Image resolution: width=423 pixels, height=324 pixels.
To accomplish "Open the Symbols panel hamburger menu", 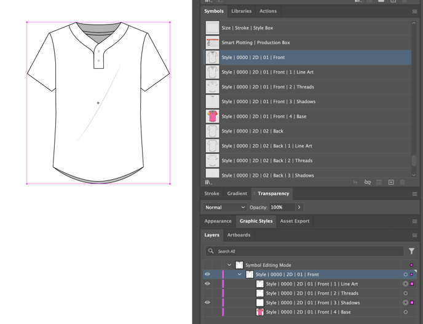I will [x=414, y=11].
